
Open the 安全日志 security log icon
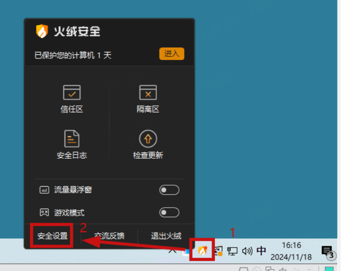(x=72, y=139)
